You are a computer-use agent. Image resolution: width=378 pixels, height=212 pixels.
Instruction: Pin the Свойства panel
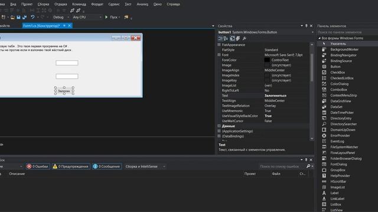pos(307,26)
